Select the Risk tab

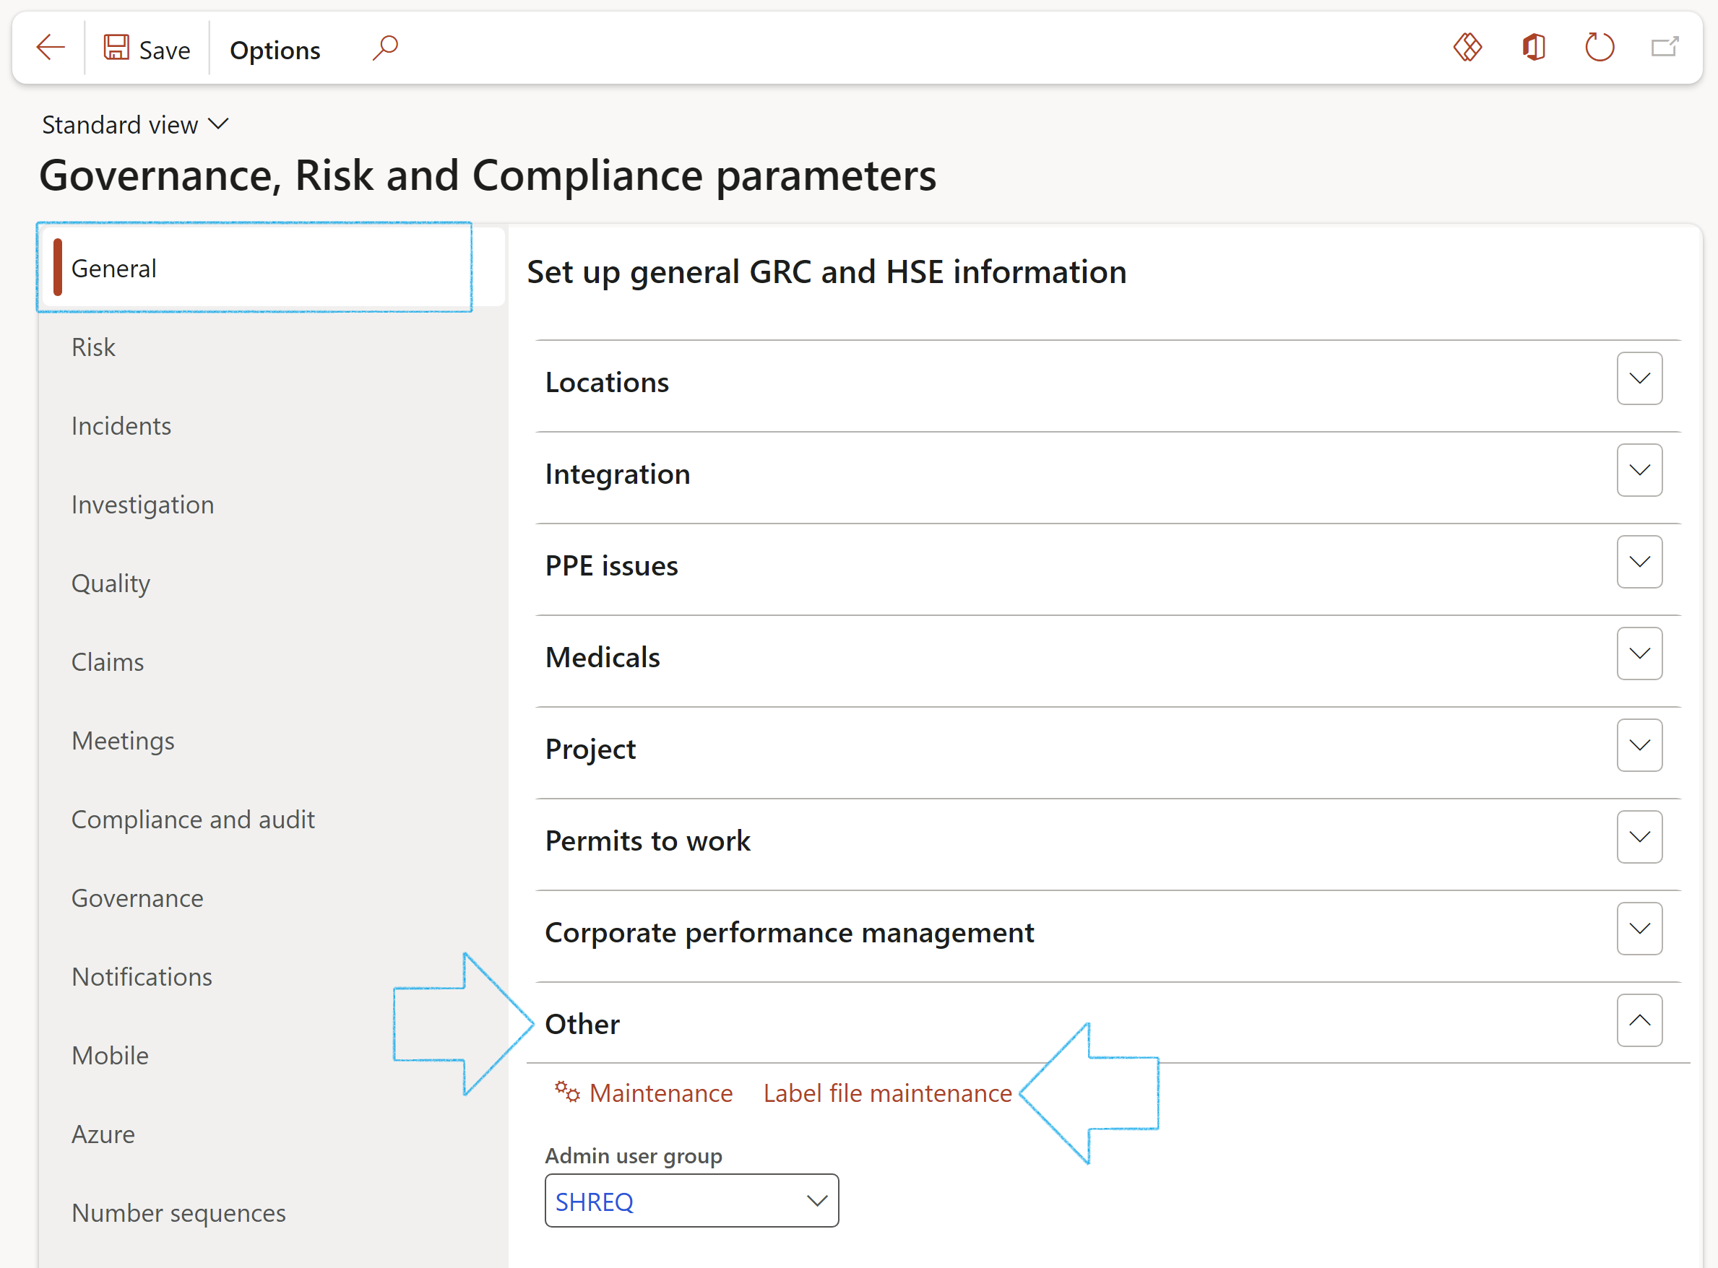click(x=93, y=347)
